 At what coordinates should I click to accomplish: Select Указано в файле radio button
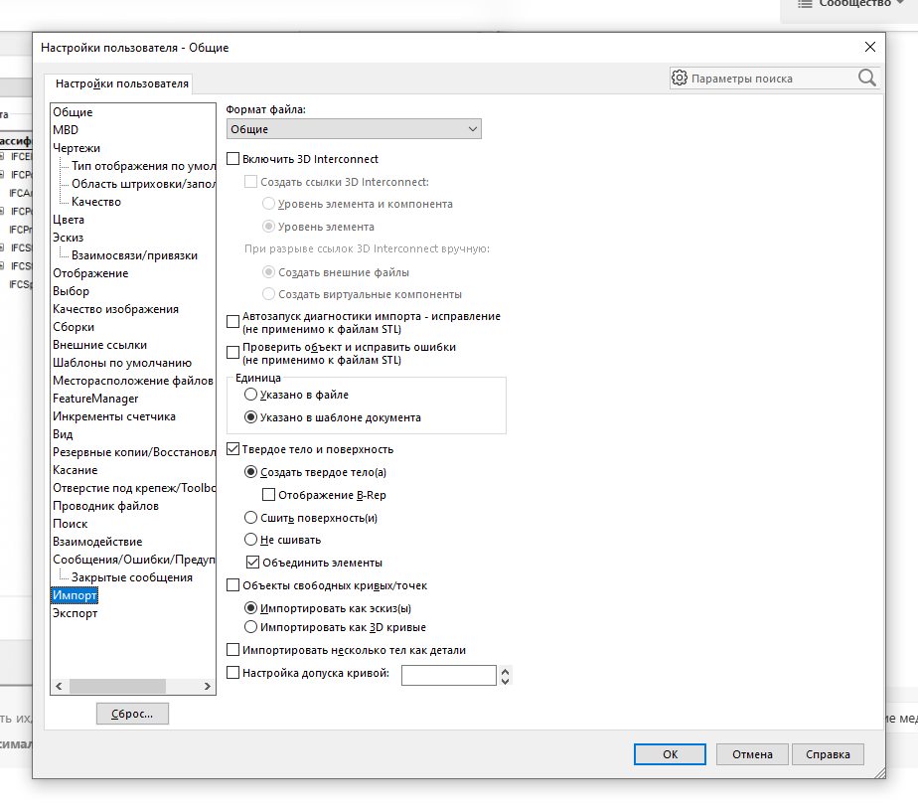(251, 395)
